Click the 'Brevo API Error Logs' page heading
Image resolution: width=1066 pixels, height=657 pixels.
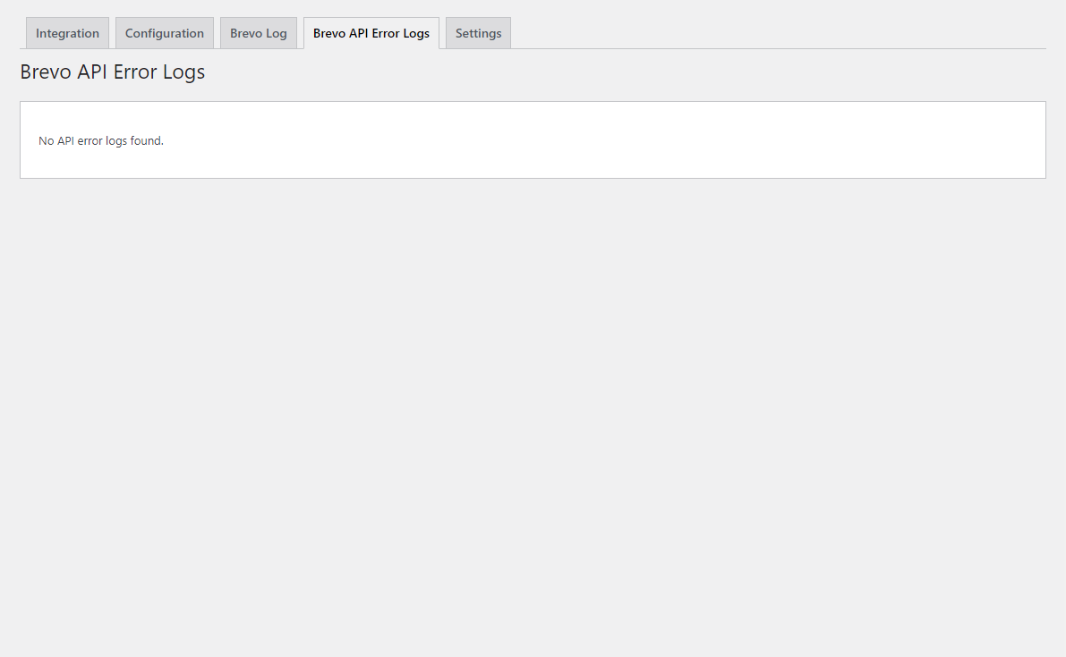(x=112, y=72)
